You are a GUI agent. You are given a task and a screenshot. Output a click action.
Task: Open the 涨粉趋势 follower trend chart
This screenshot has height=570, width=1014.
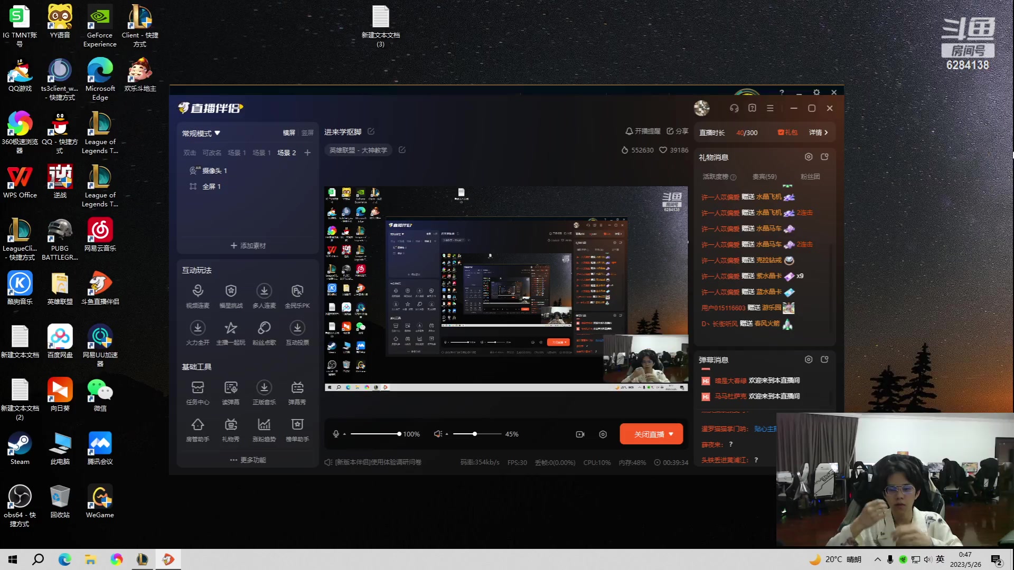(264, 430)
